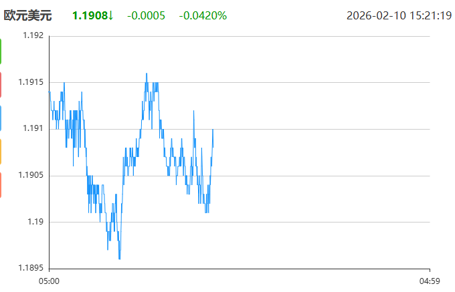Click the green tab on left edge
455x292 pixels.
coord(1,51)
